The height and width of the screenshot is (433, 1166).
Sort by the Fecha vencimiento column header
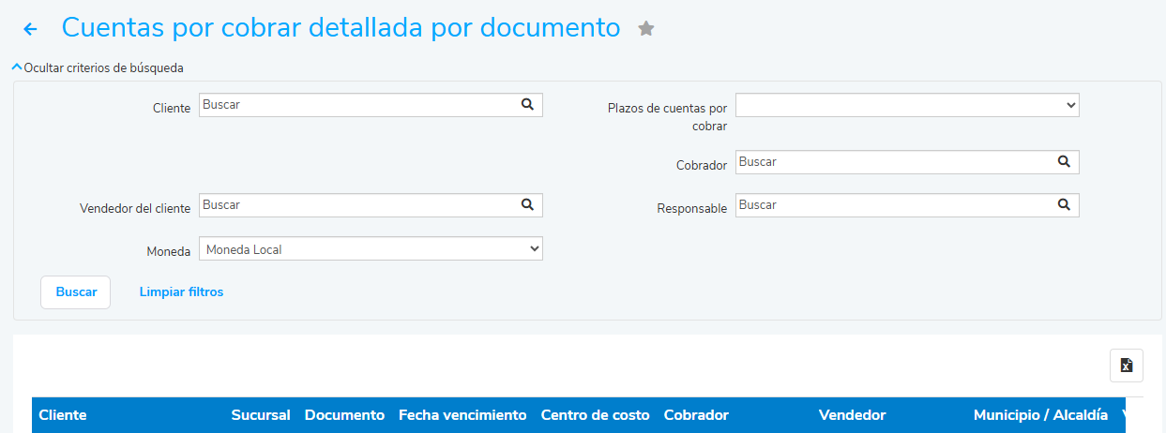coord(462,415)
